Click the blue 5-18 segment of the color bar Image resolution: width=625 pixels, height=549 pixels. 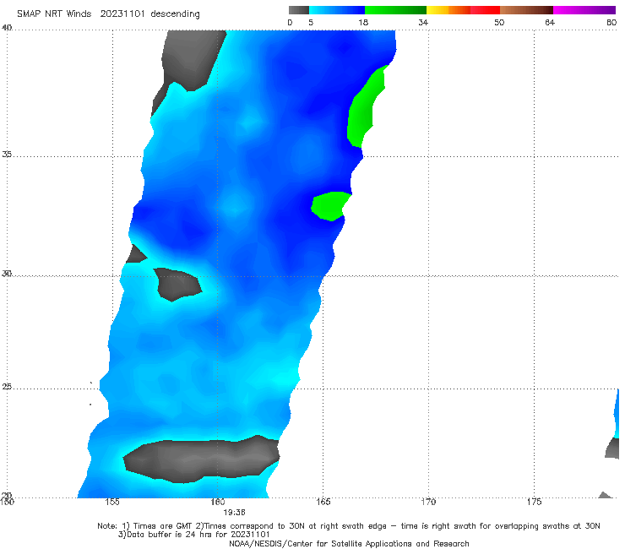pos(337,10)
